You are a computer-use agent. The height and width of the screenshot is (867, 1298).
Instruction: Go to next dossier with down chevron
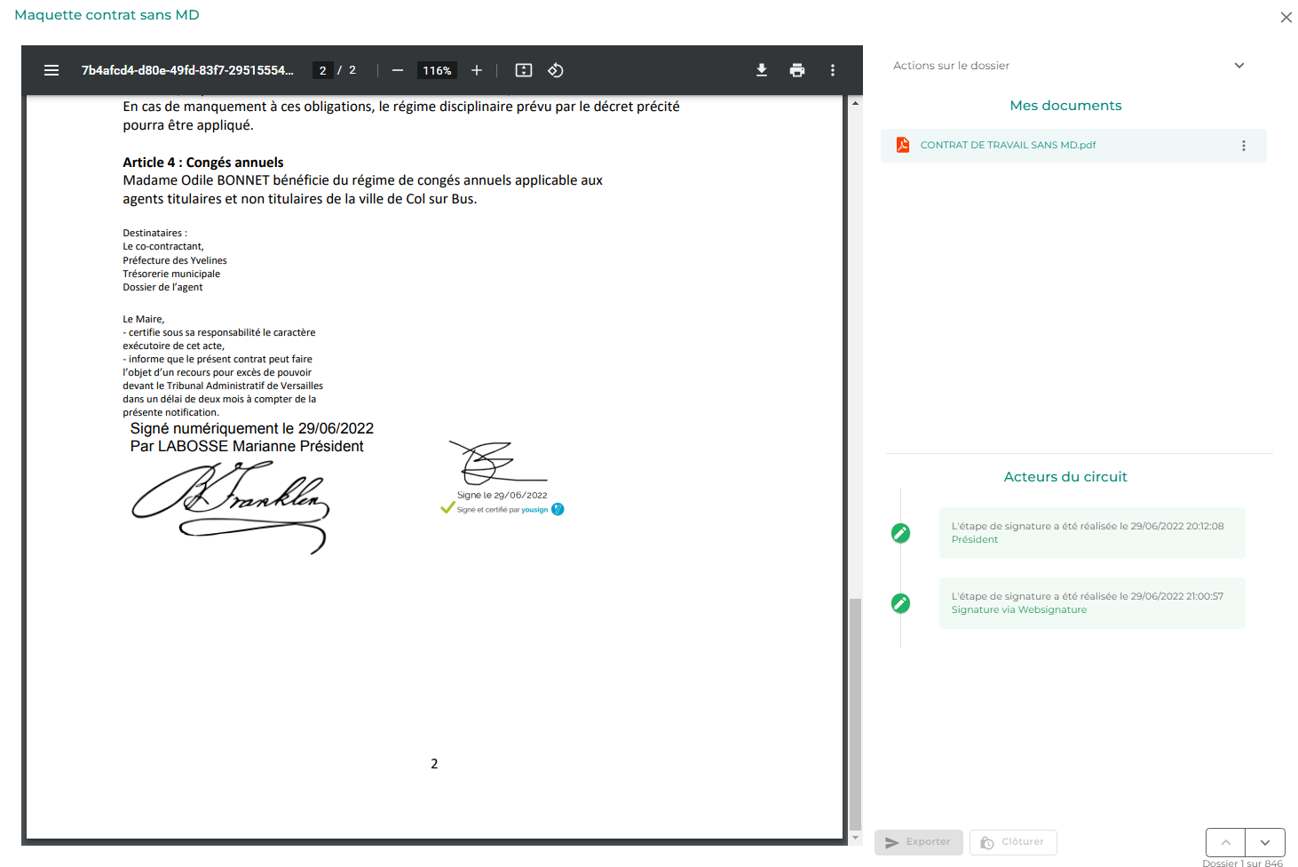tap(1265, 842)
